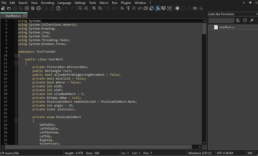Toggle Word Wrap in the toolbar
This screenshot has height=156, width=258.
(122, 8)
